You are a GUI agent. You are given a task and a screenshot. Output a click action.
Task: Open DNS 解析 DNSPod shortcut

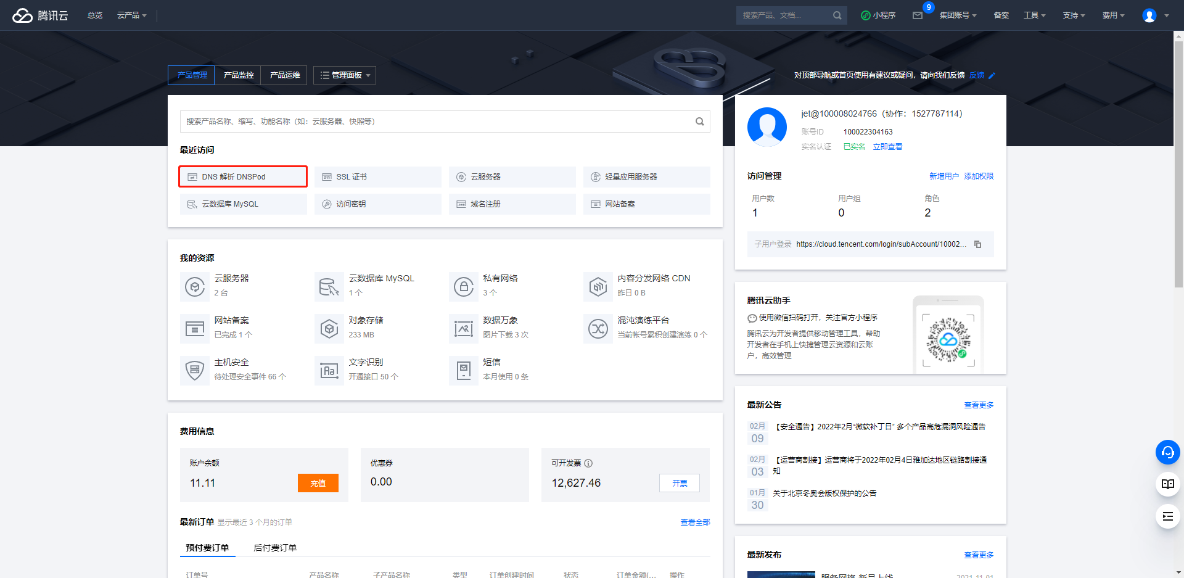coord(243,176)
